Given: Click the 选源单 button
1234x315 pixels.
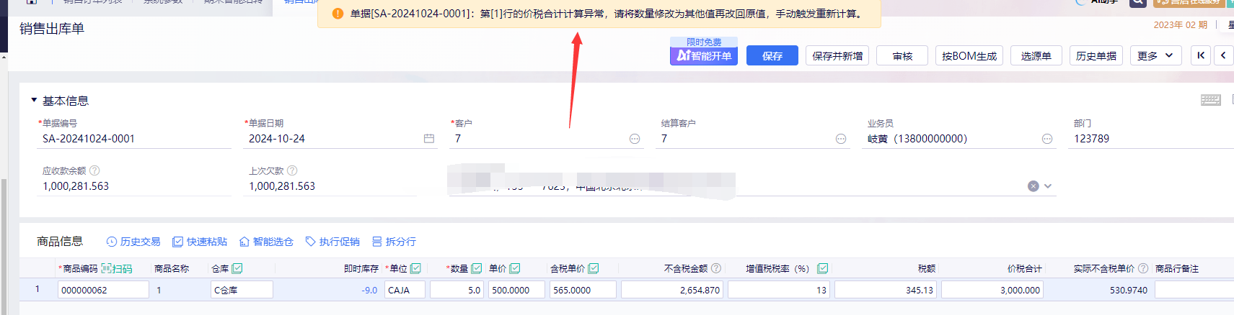Looking at the screenshot, I should [1036, 55].
